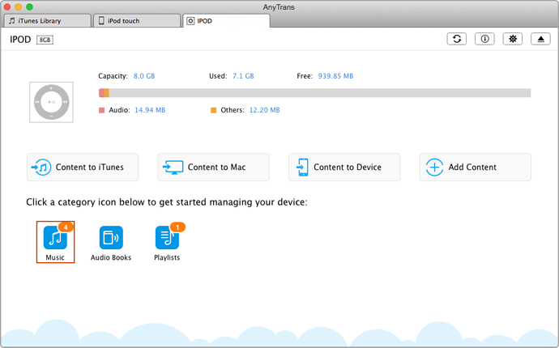
Task: Click the red Audio legend swatch
Action: pyautogui.click(x=101, y=110)
